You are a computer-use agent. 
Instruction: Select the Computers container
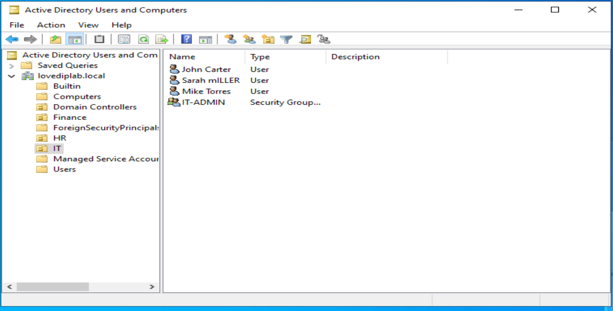(x=77, y=97)
